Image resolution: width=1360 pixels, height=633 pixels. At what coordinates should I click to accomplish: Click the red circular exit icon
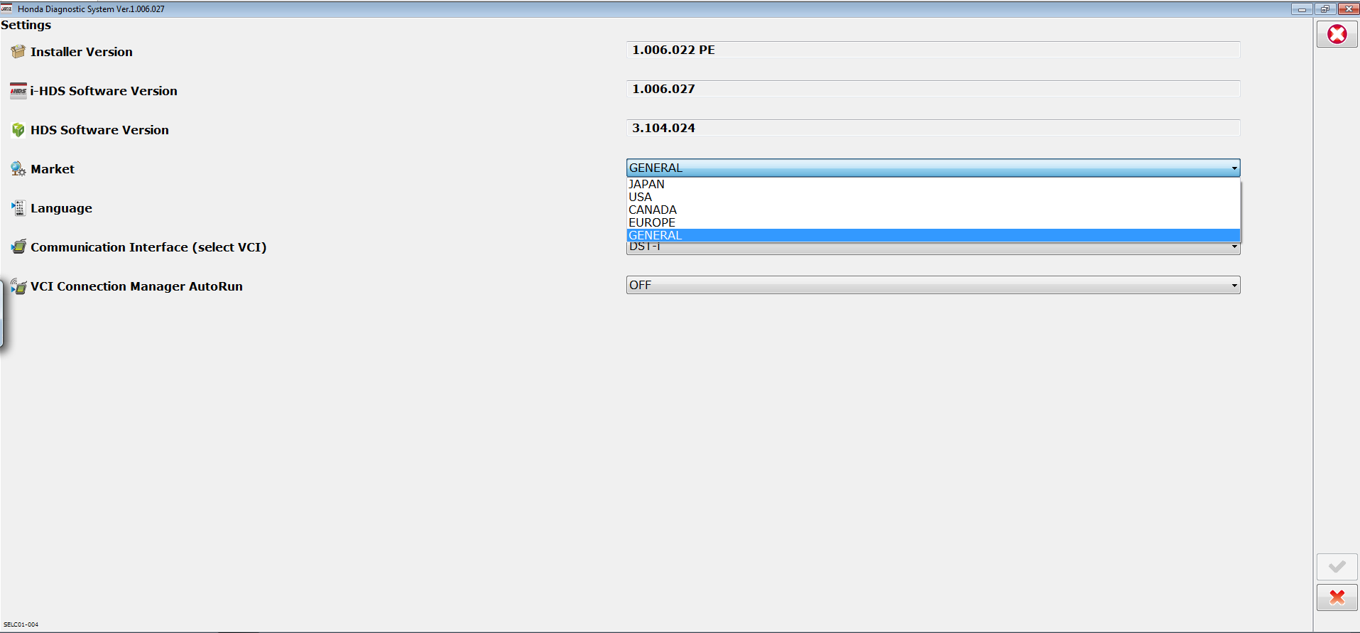click(x=1337, y=34)
